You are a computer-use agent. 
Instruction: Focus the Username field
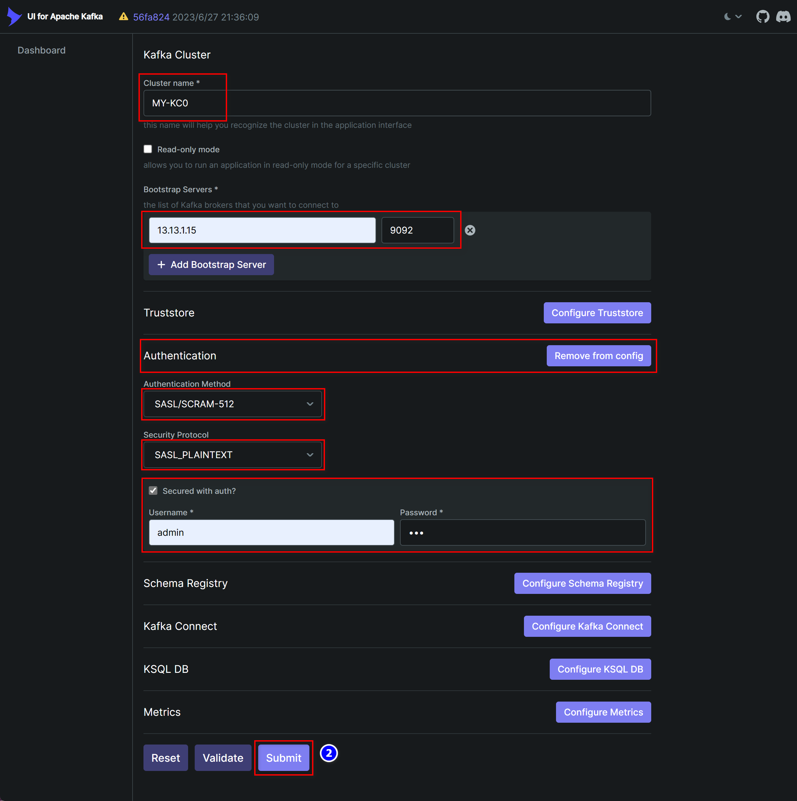pyautogui.click(x=271, y=532)
